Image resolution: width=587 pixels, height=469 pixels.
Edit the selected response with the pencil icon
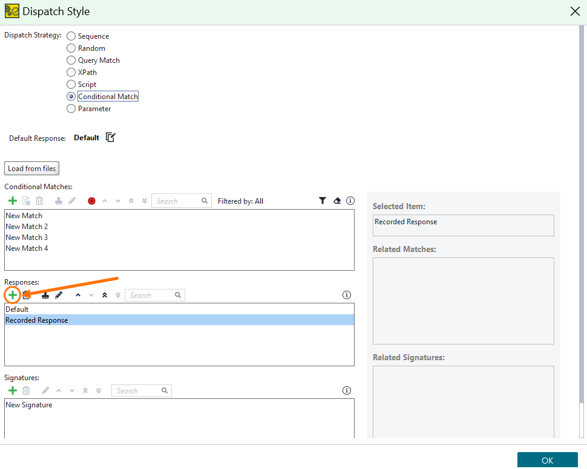point(59,295)
